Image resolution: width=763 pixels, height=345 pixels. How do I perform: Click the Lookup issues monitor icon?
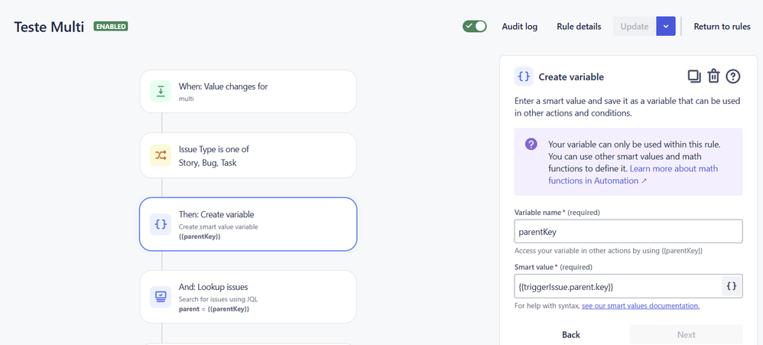(161, 297)
